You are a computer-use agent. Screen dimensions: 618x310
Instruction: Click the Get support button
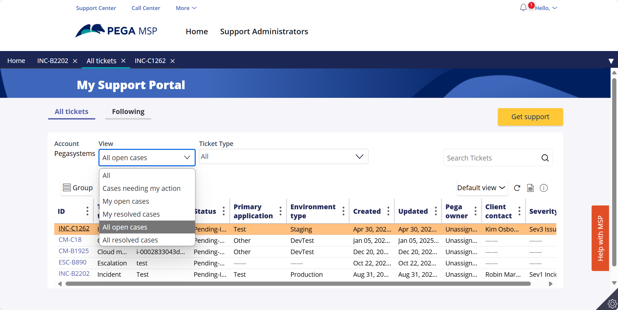click(530, 117)
